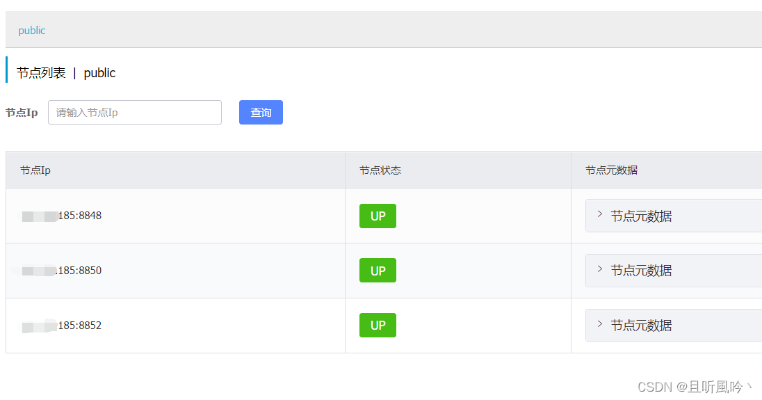762x400 pixels.
Task: Click the green UP status for node 8850
Action: [x=378, y=271]
